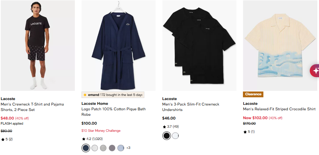Screen dimensions: 319x155
Task: Choose light gray robe color swatch
Action: [103, 148]
